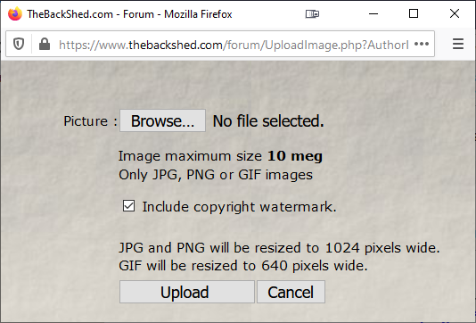Click the "Picture :" field label
476x323 pixels.
[90, 121]
